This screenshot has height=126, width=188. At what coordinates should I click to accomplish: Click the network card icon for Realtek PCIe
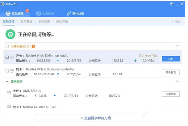[x=12, y=71]
